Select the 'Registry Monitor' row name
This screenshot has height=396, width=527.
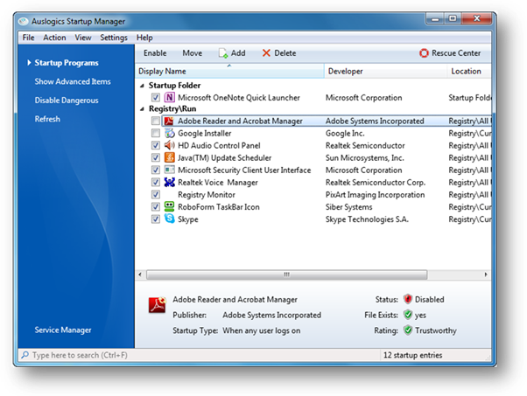[207, 195]
